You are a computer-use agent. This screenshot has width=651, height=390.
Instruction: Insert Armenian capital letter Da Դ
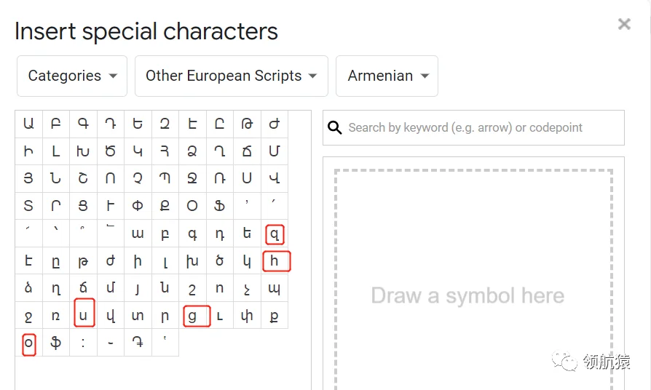click(x=111, y=124)
